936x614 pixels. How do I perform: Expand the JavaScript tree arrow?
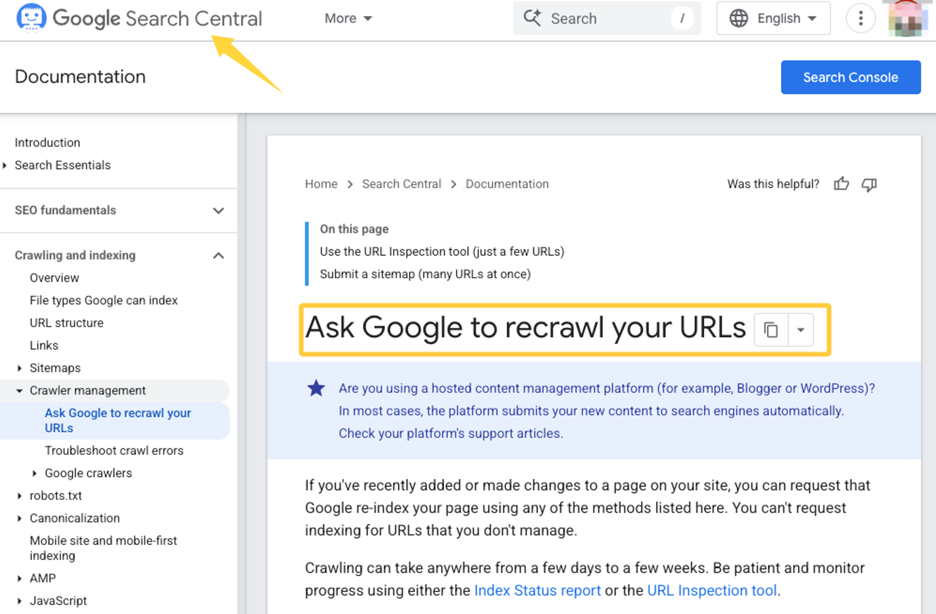coord(19,601)
